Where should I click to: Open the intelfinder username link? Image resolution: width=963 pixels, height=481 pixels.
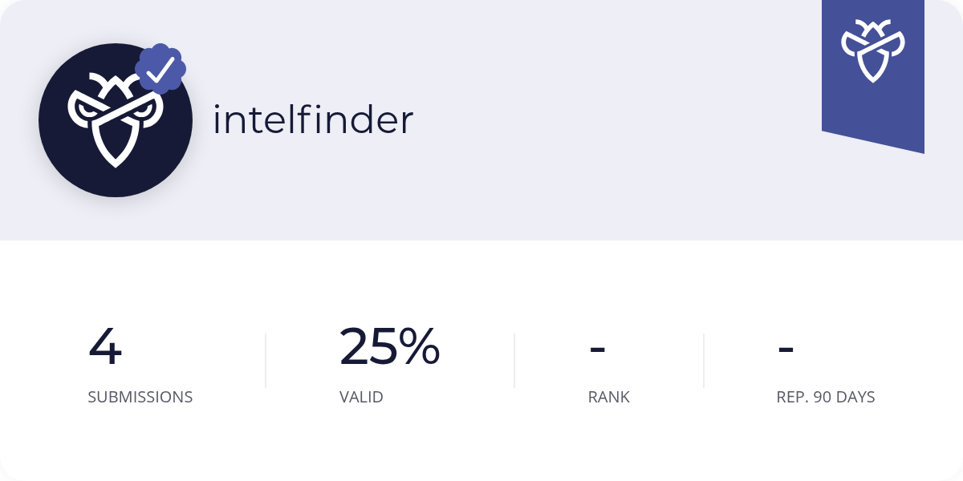(x=313, y=119)
